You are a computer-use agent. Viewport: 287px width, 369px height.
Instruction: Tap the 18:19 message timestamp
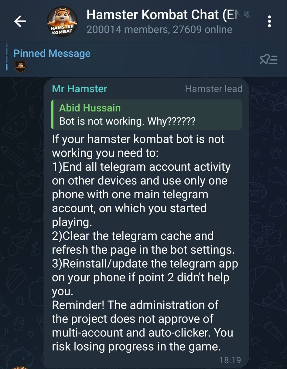click(230, 360)
